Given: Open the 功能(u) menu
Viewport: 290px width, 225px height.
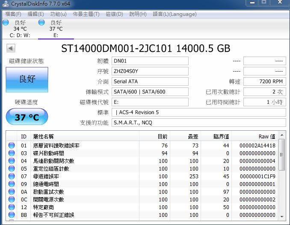Looking at the screenshot, I should tap(58, 14).
